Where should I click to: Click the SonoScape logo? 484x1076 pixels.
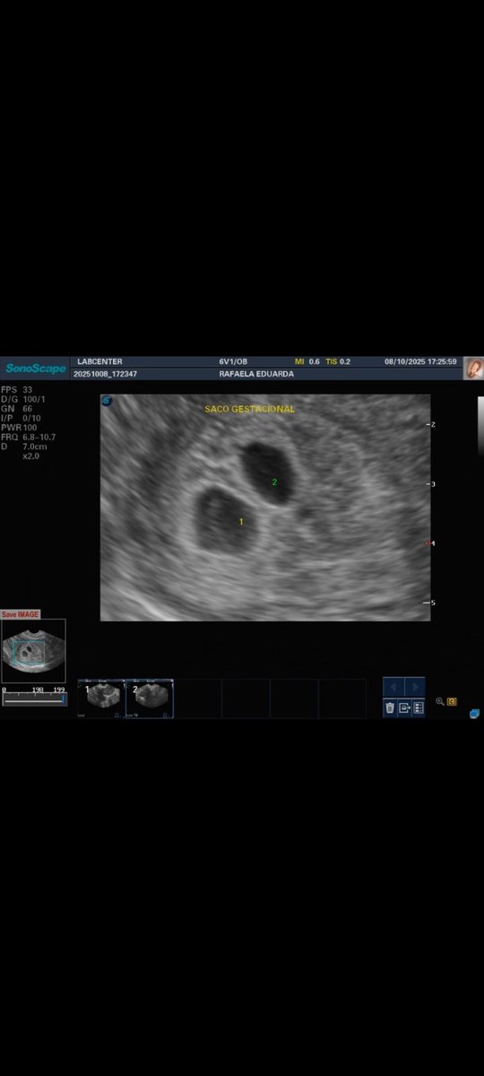coord(36,369)
